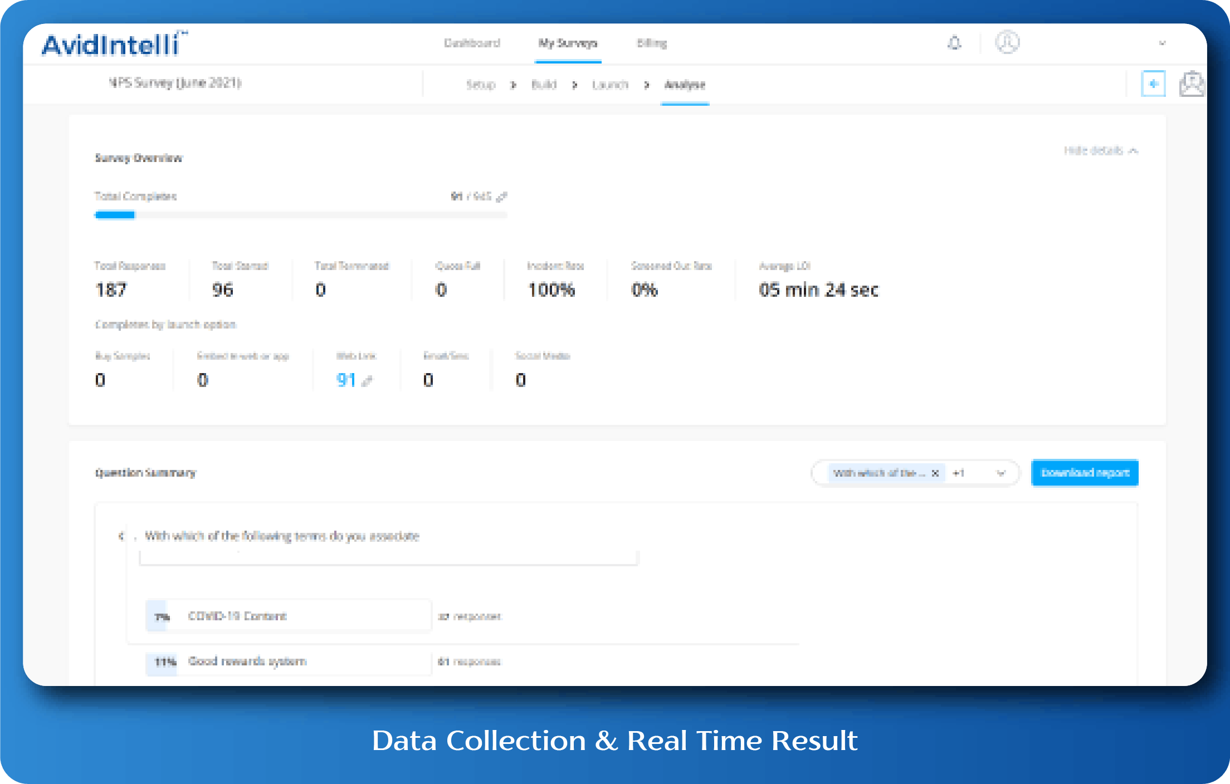
Task: Expand the account dropdown arrow
Action: pyautogui.click(x=1162, y=43)
